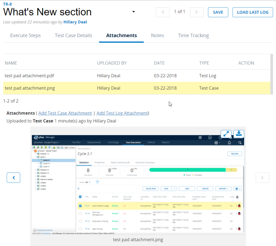The image size is (276, 246).
Task: Expand the attachment preview to fullscreen
Action: coord(226,134)
